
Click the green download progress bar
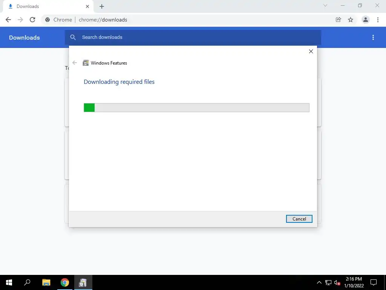(x=196, y=108)
